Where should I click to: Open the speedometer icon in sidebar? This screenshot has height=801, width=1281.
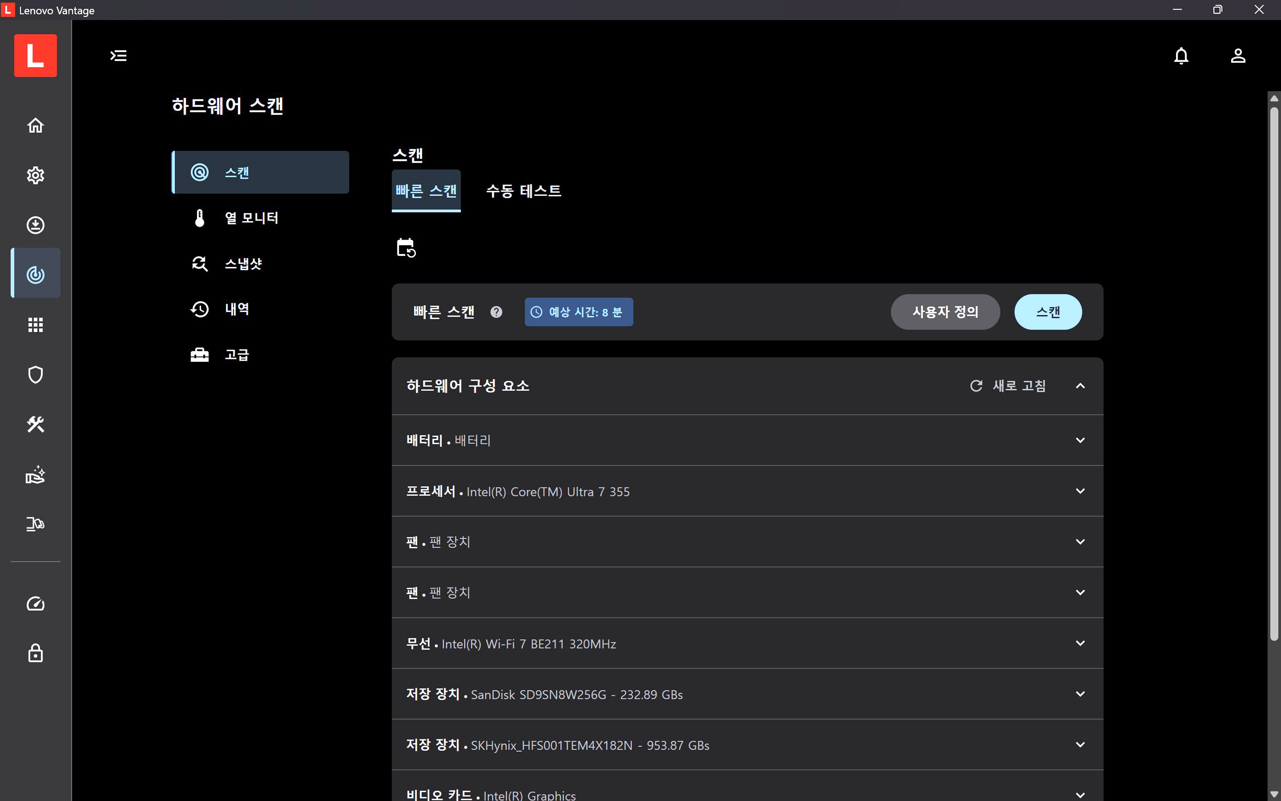coord(35,603)
